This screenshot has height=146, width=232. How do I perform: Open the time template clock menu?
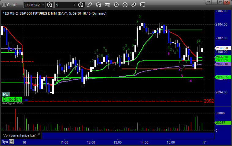[81, 5]
